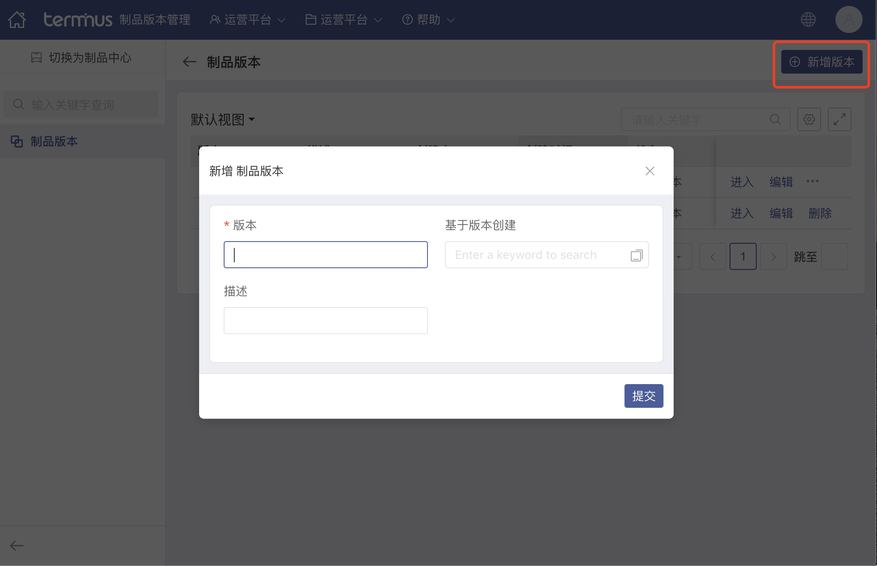This screenshot has width=877, height=566.
Task: Click the table search magnifier icon
Action: [x=775, y=120]
